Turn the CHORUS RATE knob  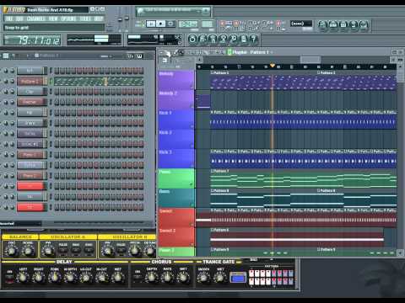(x=167, y=277)
